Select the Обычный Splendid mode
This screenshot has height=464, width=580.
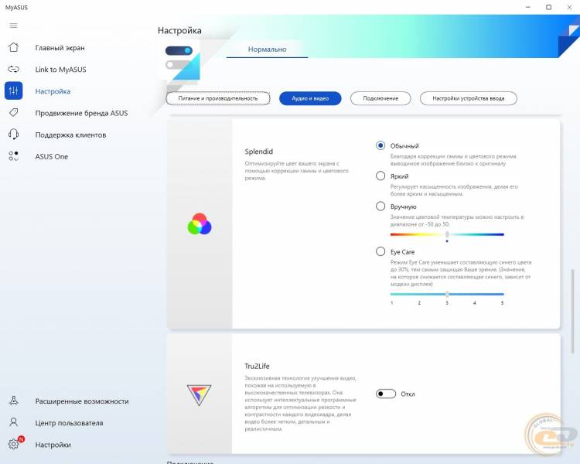380,145
